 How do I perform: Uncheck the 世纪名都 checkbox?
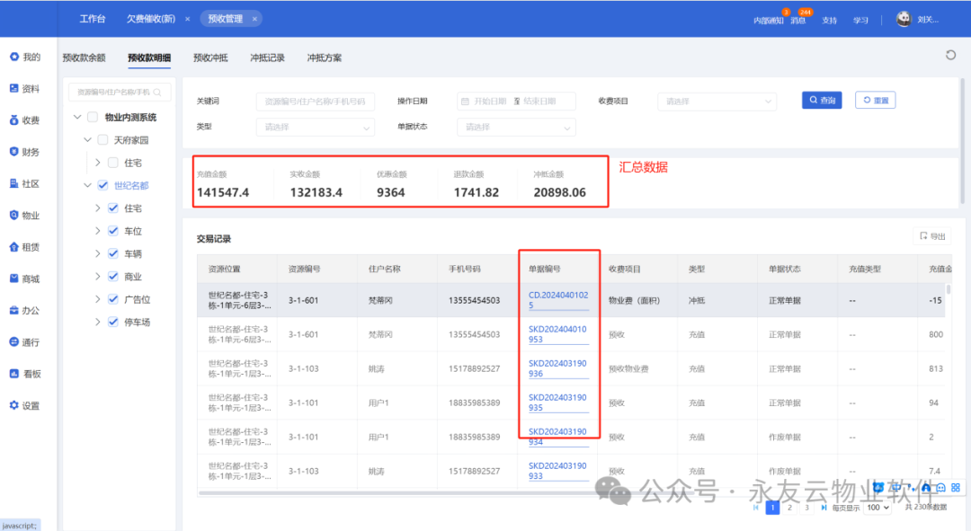point(102,185)
